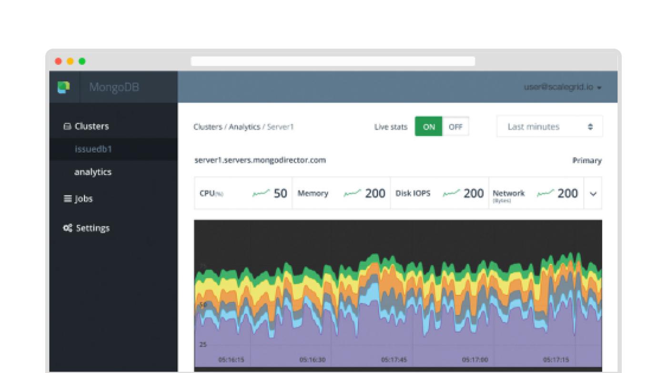
Task: Open the user@scalegrid.io account menu
Action: tap(563, 88)
